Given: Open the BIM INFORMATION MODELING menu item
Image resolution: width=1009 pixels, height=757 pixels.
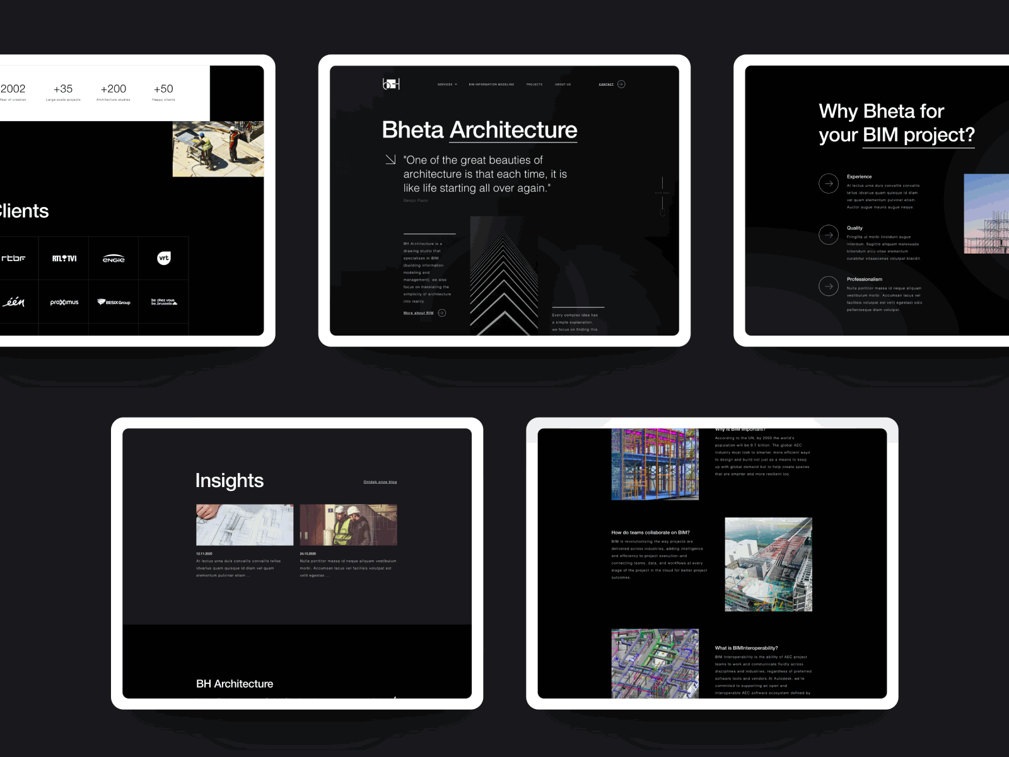Looking at the screenshot, I should click(x=491, y=84).
